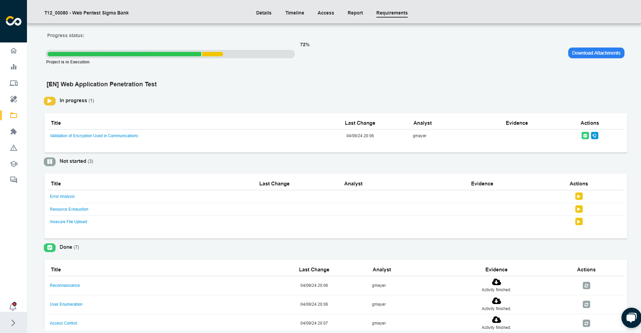The image size is (641, 333).
Task: Open the devices/assets sidebar icon
Action: pos(13,83)
